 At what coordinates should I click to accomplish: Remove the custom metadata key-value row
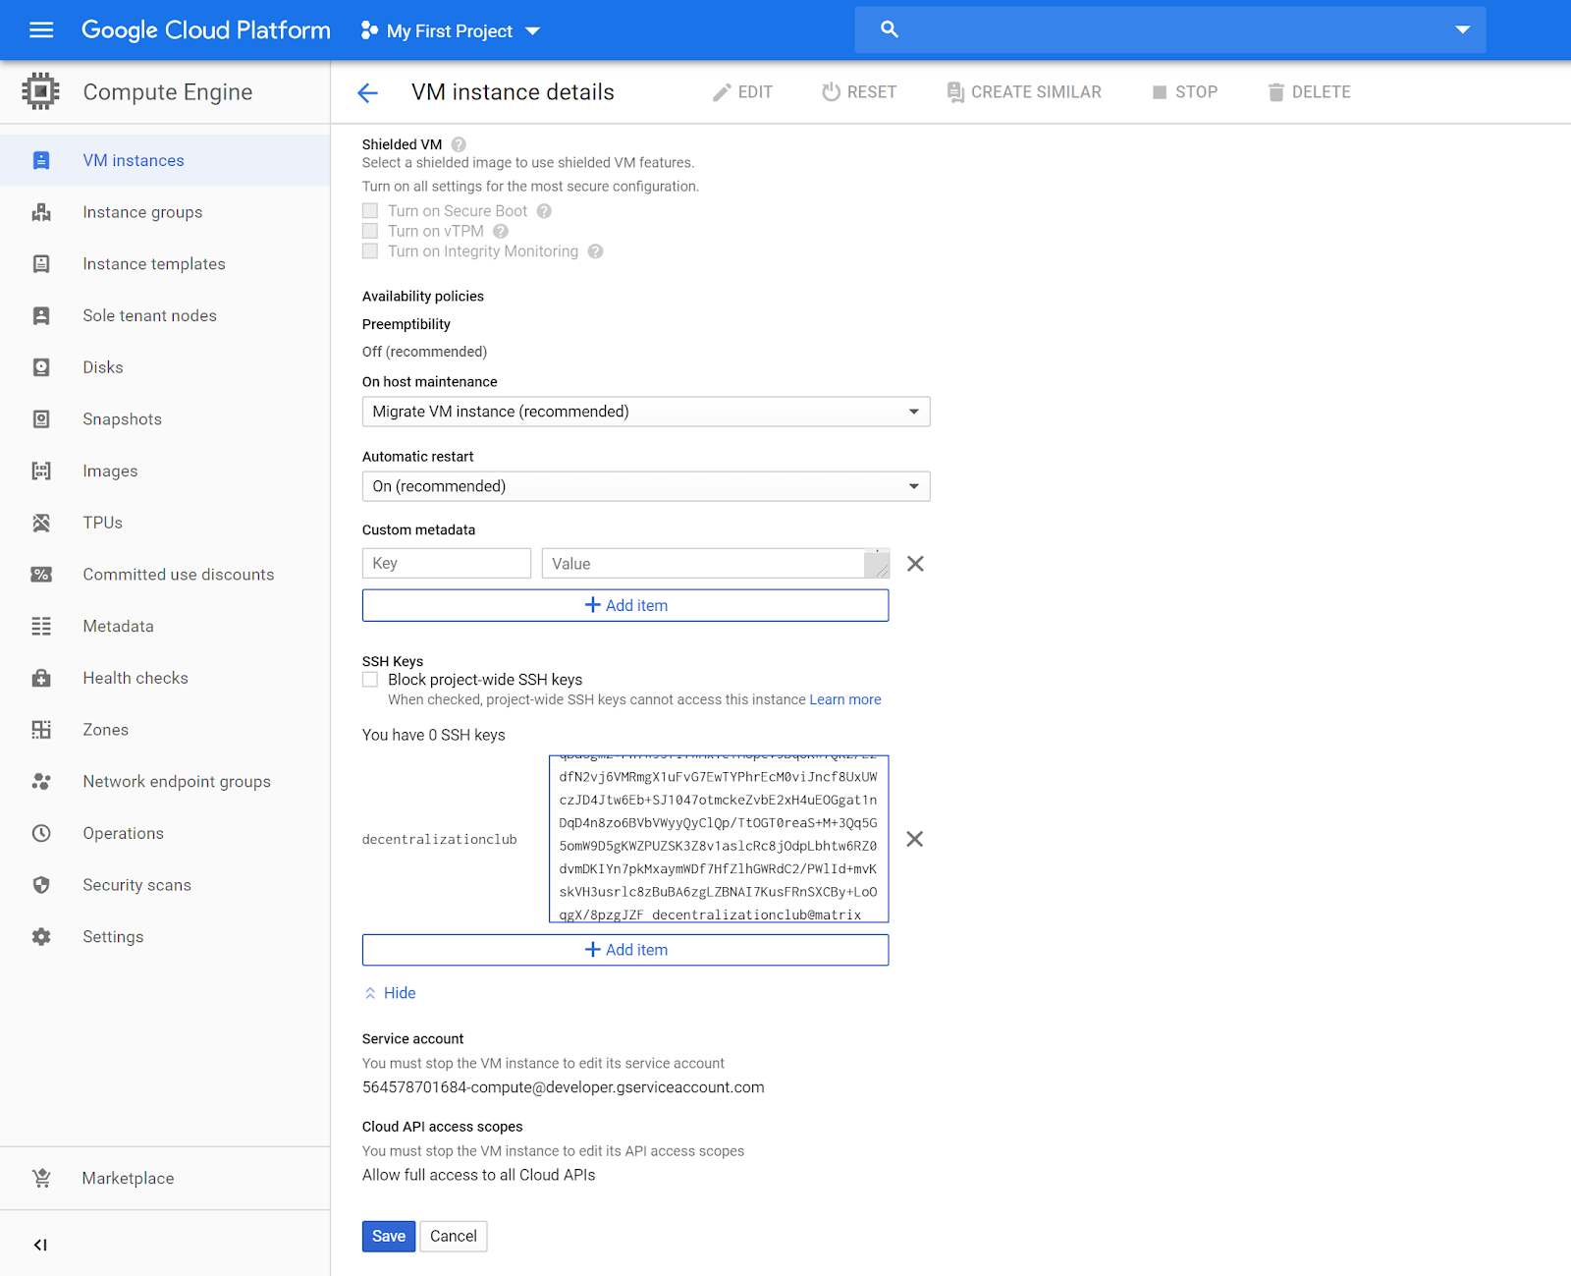click(915, 564)
